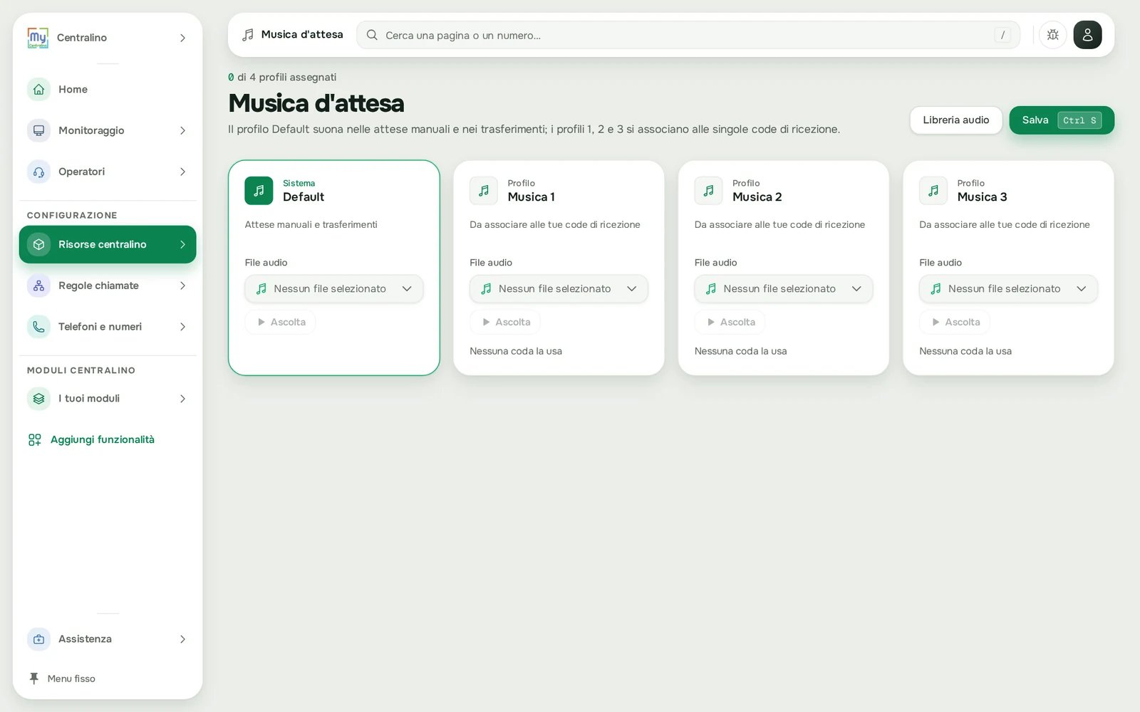Screen dimensions: 1140x712
Task: Expand the Assistenza submenu chevron
Action: tap(182, 639)
